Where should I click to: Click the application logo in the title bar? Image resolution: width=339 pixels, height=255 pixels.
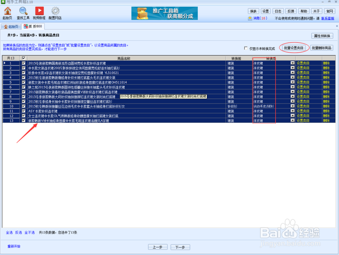3,2
